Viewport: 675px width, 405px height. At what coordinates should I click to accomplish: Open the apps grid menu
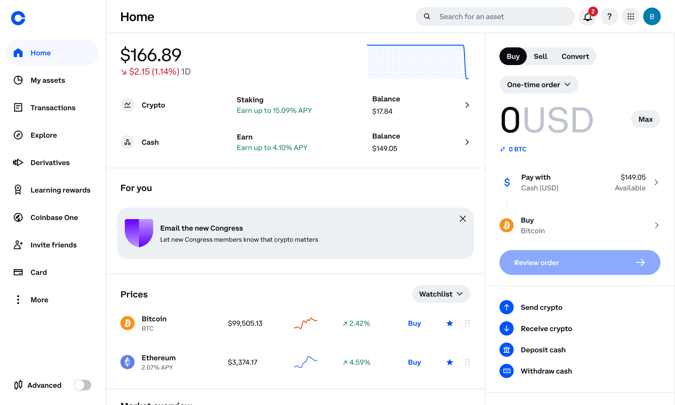click(x=630, y=17)
